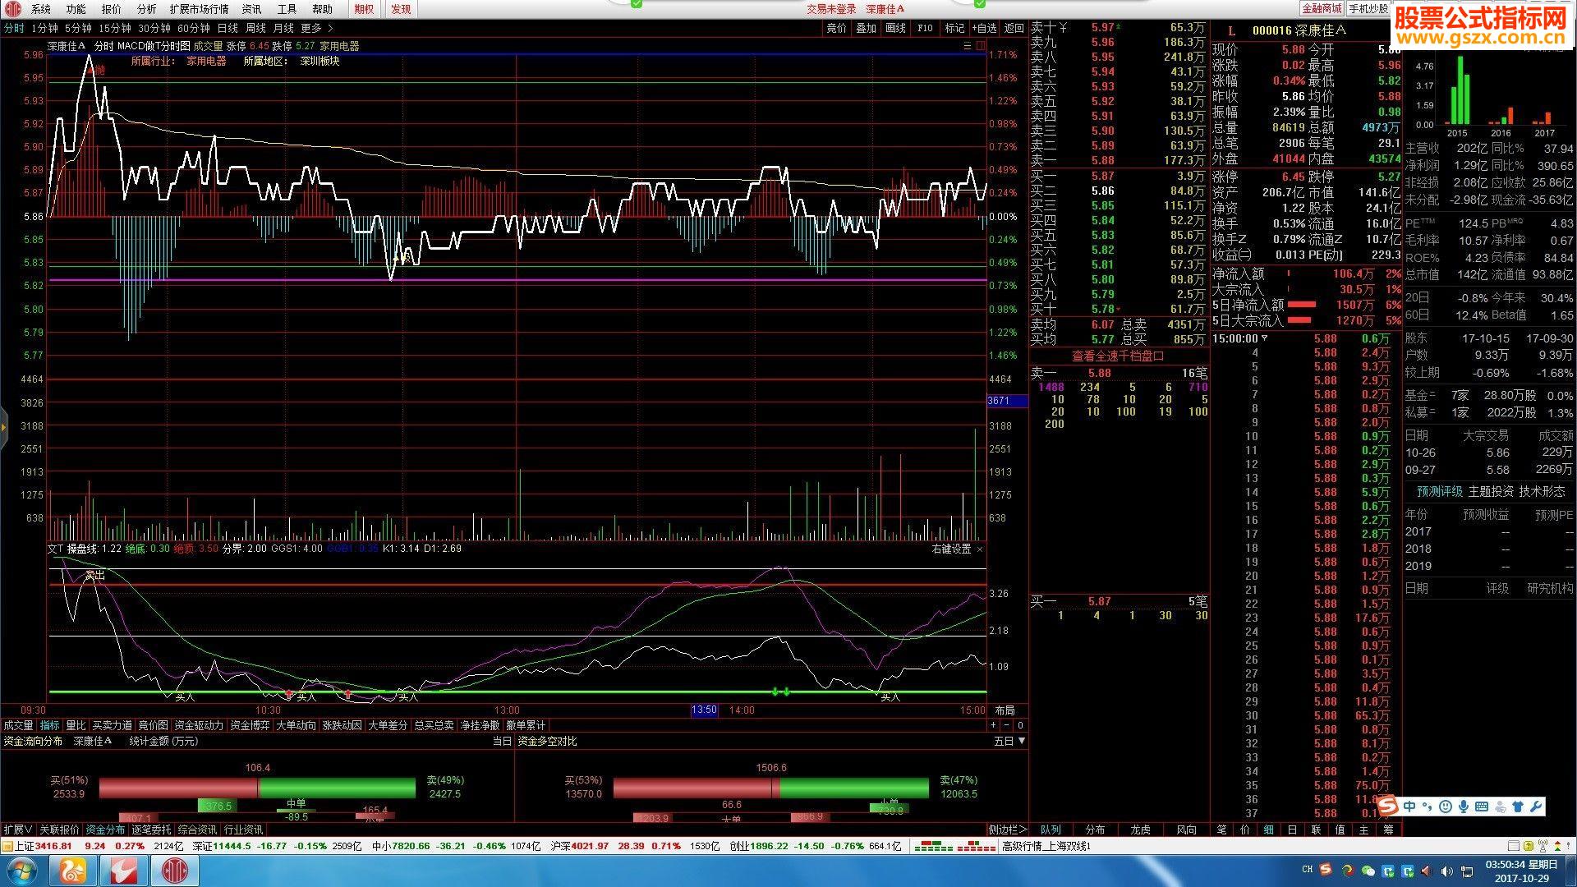The height and width of the screenshot is (887, 1577).
Task: Click the plus button in the indicator bar
Action: pos(993,725)
